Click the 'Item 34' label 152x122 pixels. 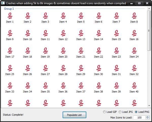point(27,91)
